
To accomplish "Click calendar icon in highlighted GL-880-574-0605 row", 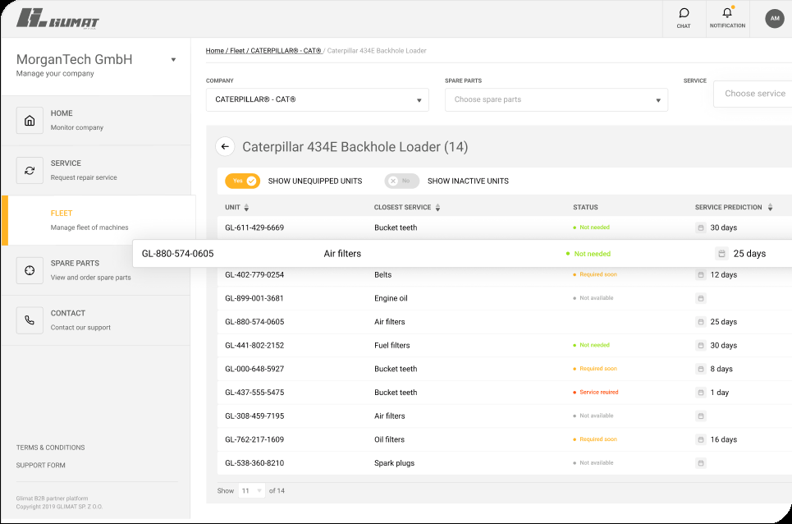I will [721, 254].
